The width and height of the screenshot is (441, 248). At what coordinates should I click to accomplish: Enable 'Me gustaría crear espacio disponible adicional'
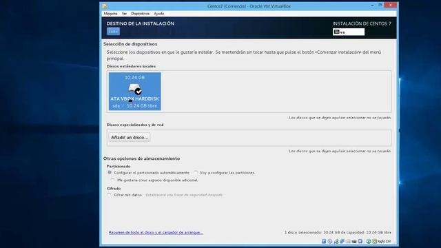tap(112, 180)
